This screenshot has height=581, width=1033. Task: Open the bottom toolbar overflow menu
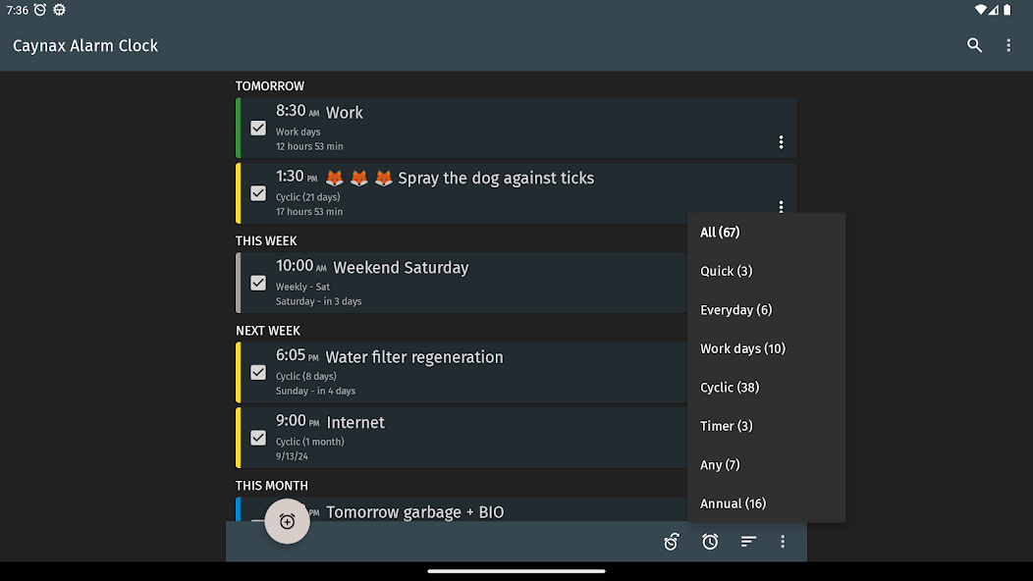783,541
